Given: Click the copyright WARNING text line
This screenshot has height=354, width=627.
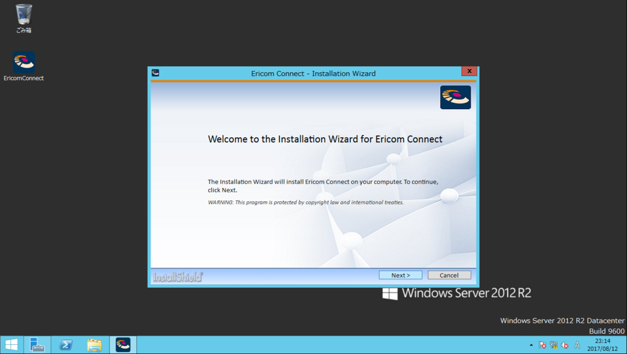Looking at the screenshot, I should click(x=306, y=202).
